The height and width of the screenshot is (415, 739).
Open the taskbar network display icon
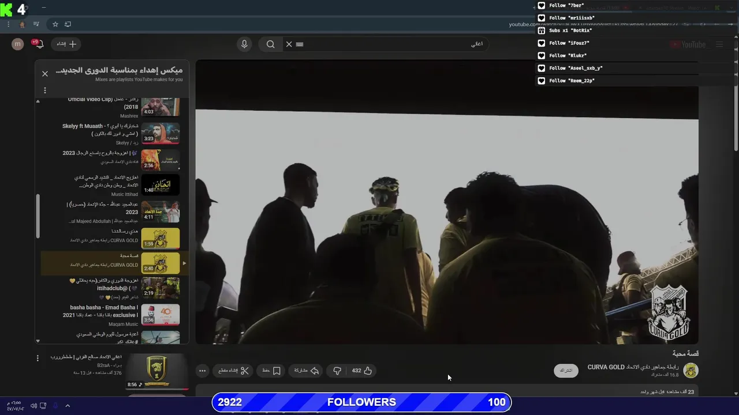pyautogui.click(x=43, y=406)
